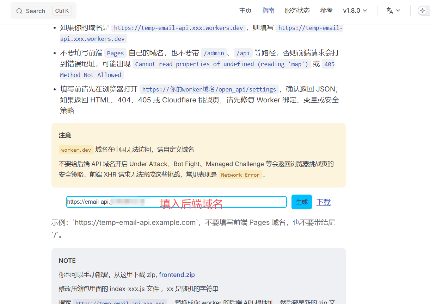
Task: Click the index-xxx.js instruction line
Action: pos(139,289)
